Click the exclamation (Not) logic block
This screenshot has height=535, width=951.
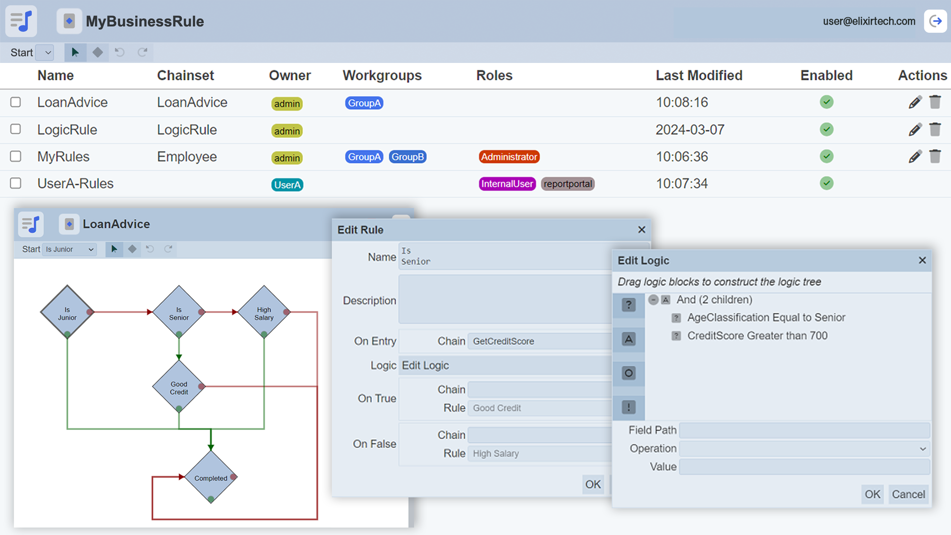click(629, 408)
